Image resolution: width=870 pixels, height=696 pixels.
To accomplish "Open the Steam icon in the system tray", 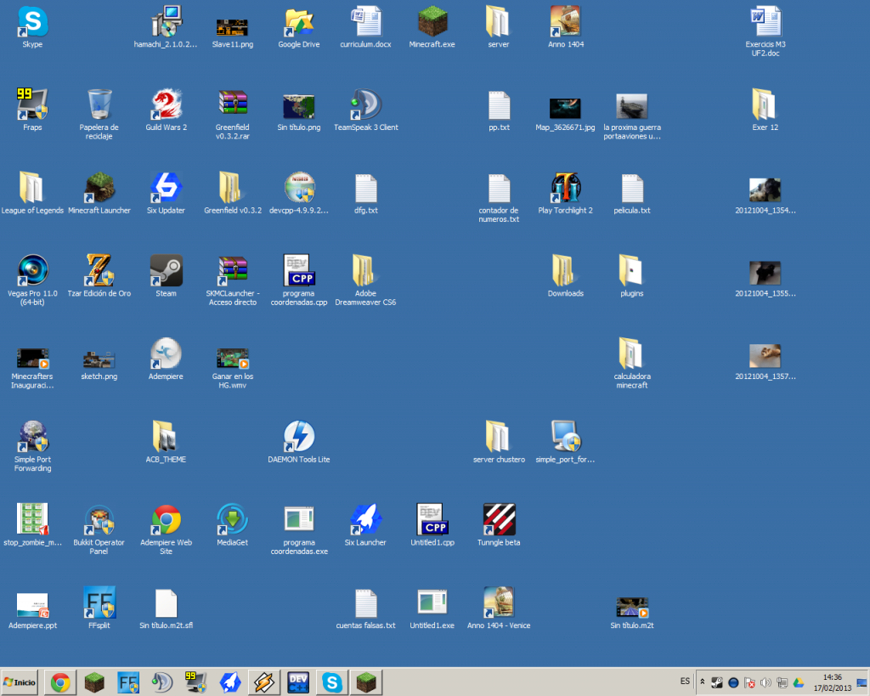I will coord(717,682).
